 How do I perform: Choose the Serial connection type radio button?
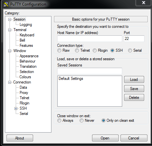coord(130,50)
